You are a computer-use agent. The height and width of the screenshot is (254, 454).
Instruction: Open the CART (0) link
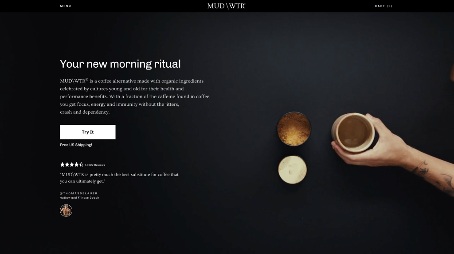(x=384, y=6)
